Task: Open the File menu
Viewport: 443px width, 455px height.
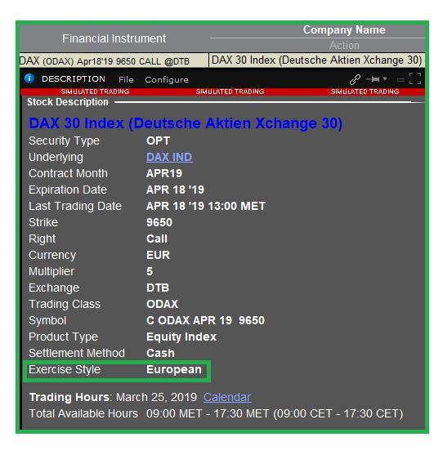Action: [x=126, y=79]
